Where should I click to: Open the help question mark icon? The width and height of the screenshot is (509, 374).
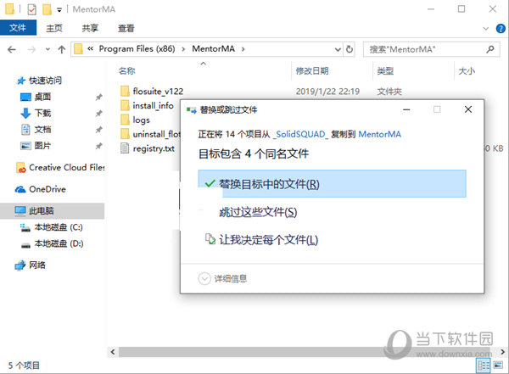(x=501, y=29)
